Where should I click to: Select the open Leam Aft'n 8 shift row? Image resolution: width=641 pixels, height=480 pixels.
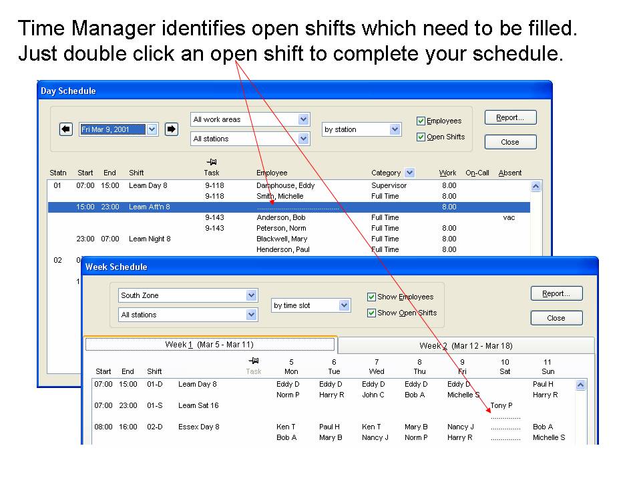[x=288, y=207]
